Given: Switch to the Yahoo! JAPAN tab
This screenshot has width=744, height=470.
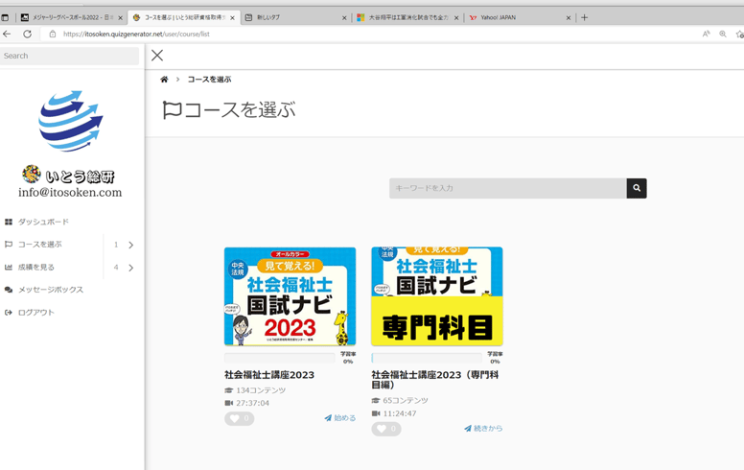Looking at the screenshot, I should 518,17.
